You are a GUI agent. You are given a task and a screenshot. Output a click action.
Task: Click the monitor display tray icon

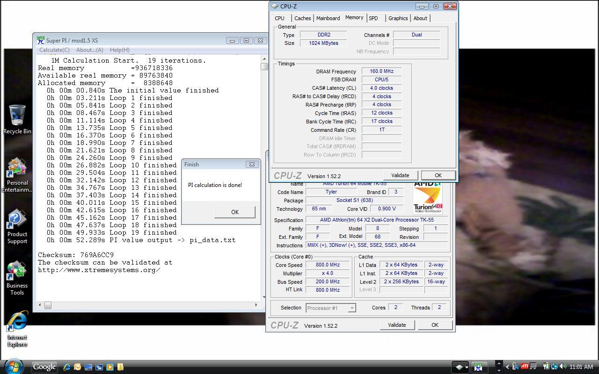point(533,367)
